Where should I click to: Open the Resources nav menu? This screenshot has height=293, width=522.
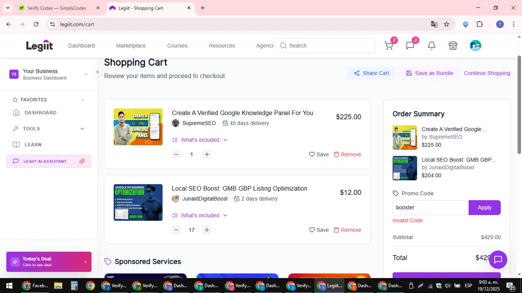click(x=222, y=46)
